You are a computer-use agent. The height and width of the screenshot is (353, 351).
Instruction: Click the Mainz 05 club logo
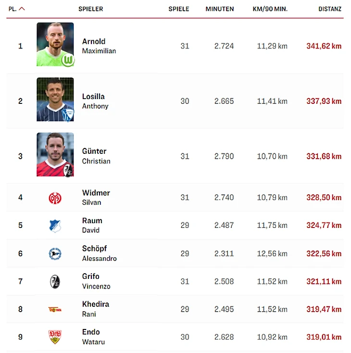point(55,198)
